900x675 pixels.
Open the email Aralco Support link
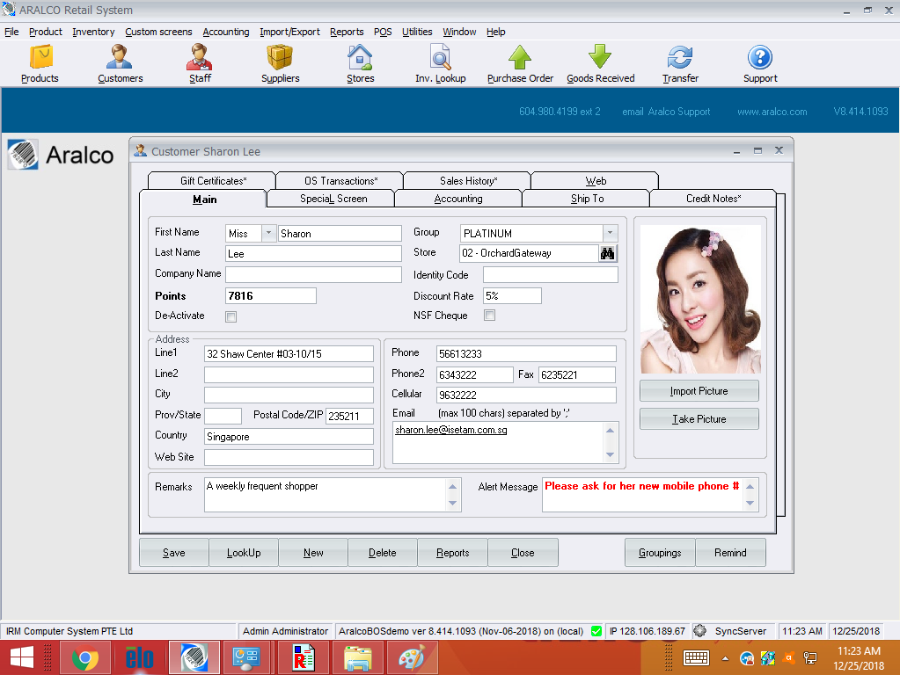666,112
